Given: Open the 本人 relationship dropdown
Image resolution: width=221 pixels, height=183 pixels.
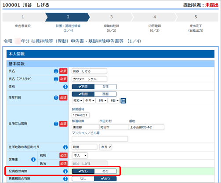Looking at the screenshot, I should [x=80, y=155].
